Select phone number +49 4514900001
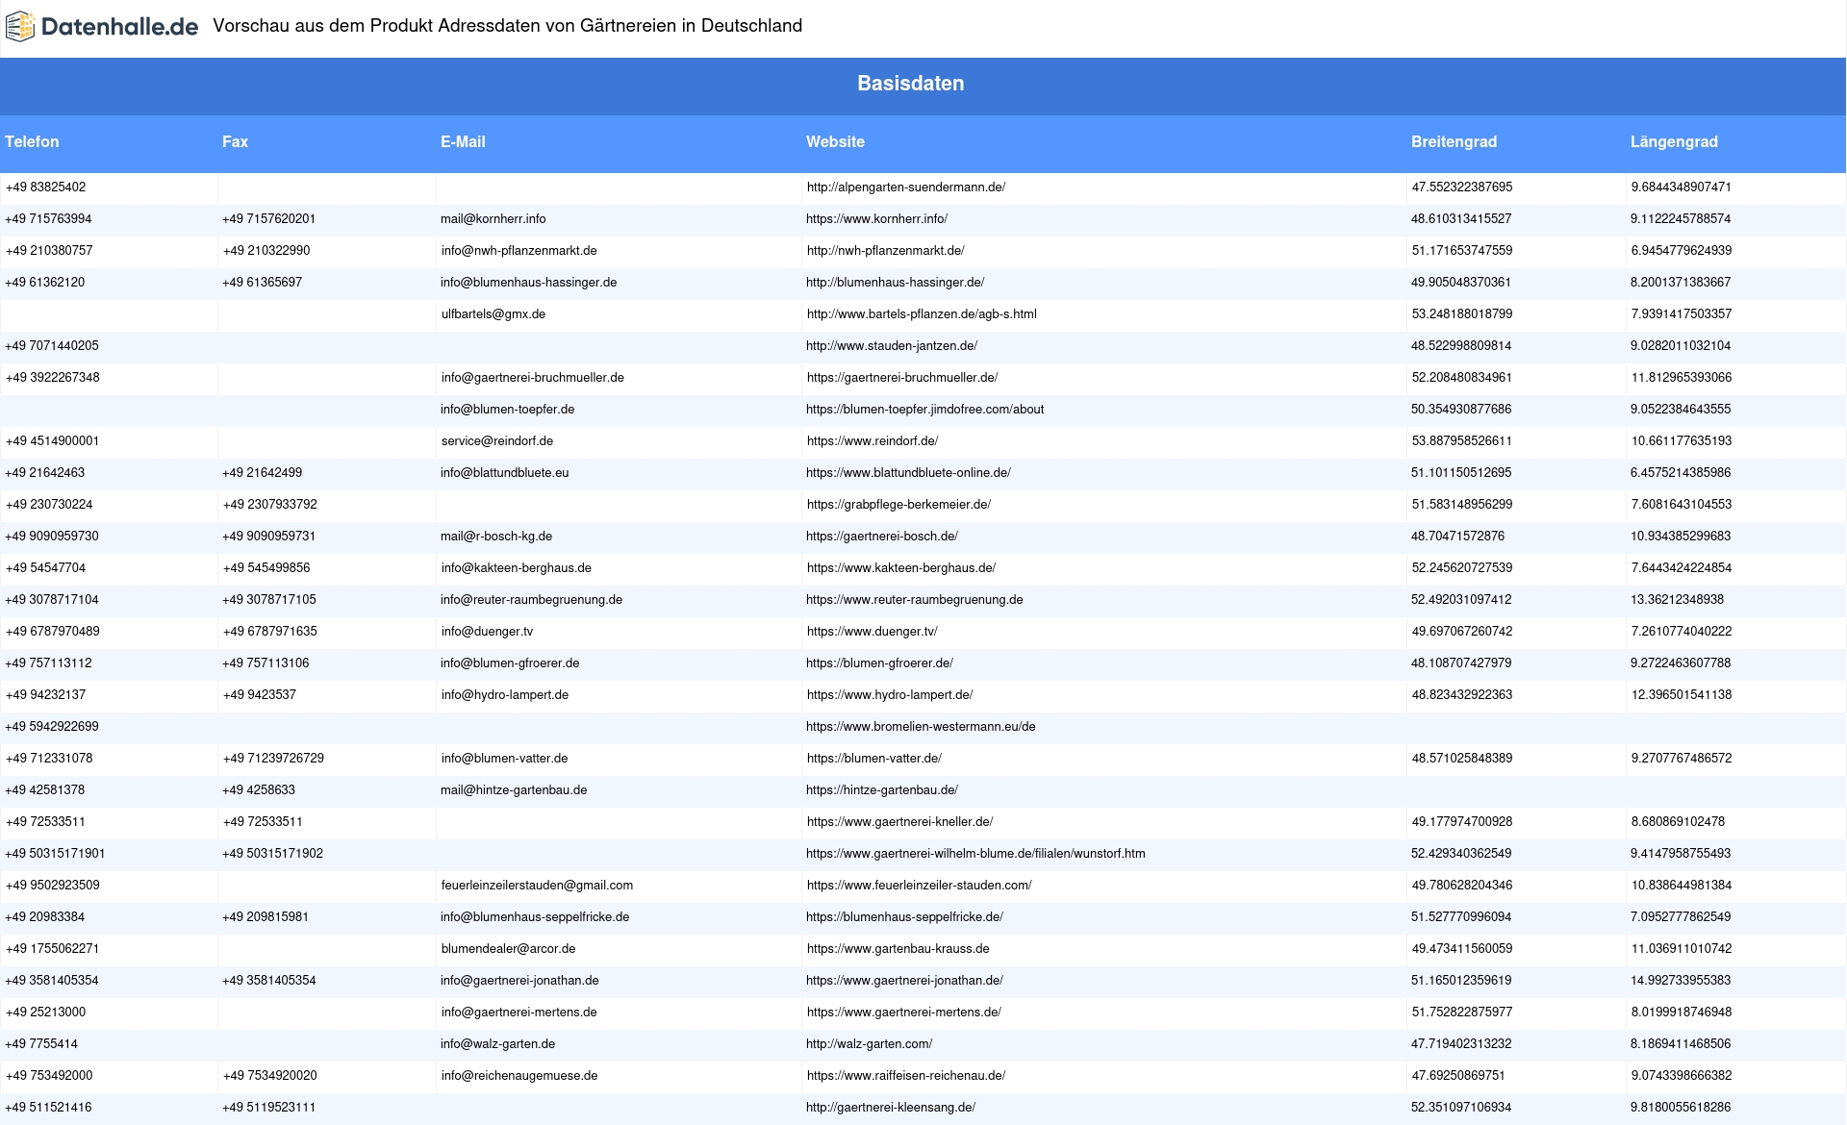The width and height of the screenshot is (1847, 1125). [x=52, y=441]
